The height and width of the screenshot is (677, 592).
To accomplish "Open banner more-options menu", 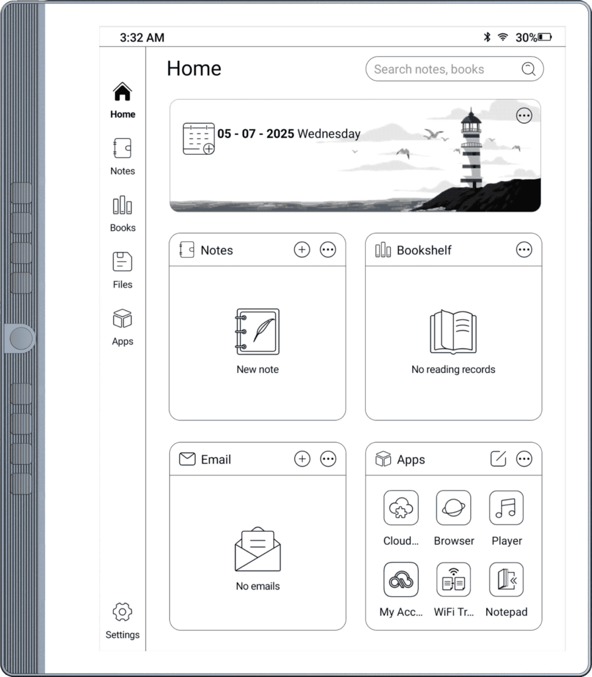I will pyautogui.click(x=524, y=116).
